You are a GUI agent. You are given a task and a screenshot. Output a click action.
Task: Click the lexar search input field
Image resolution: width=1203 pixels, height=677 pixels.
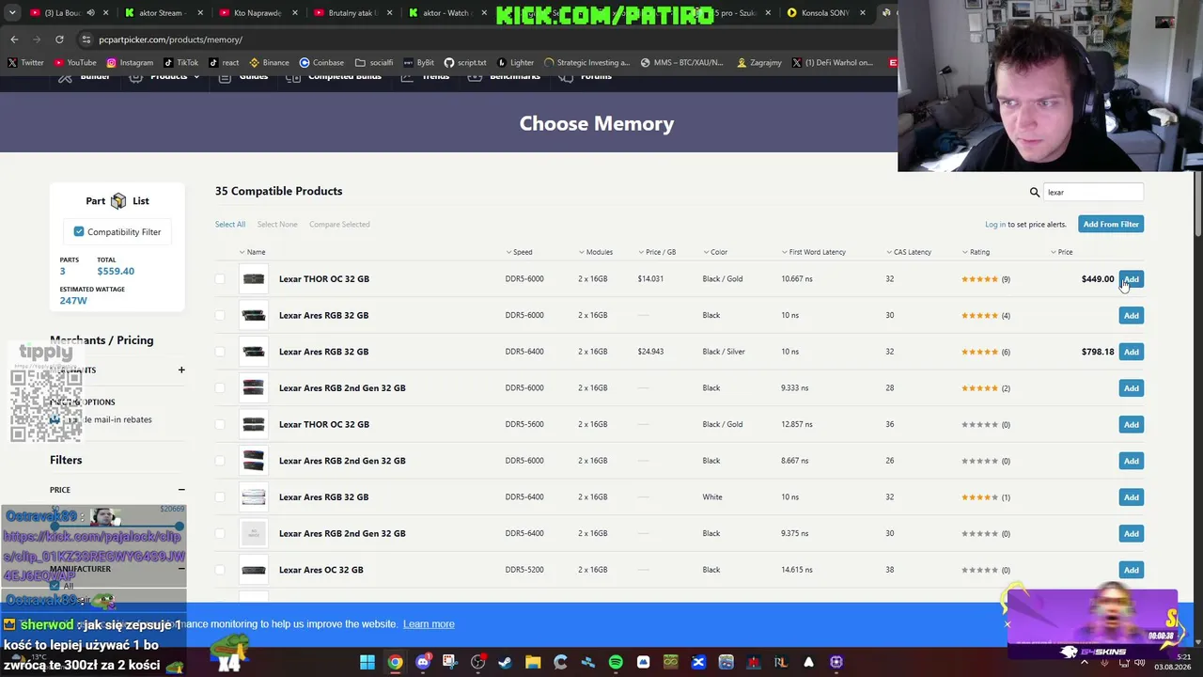click(1094, 192)
